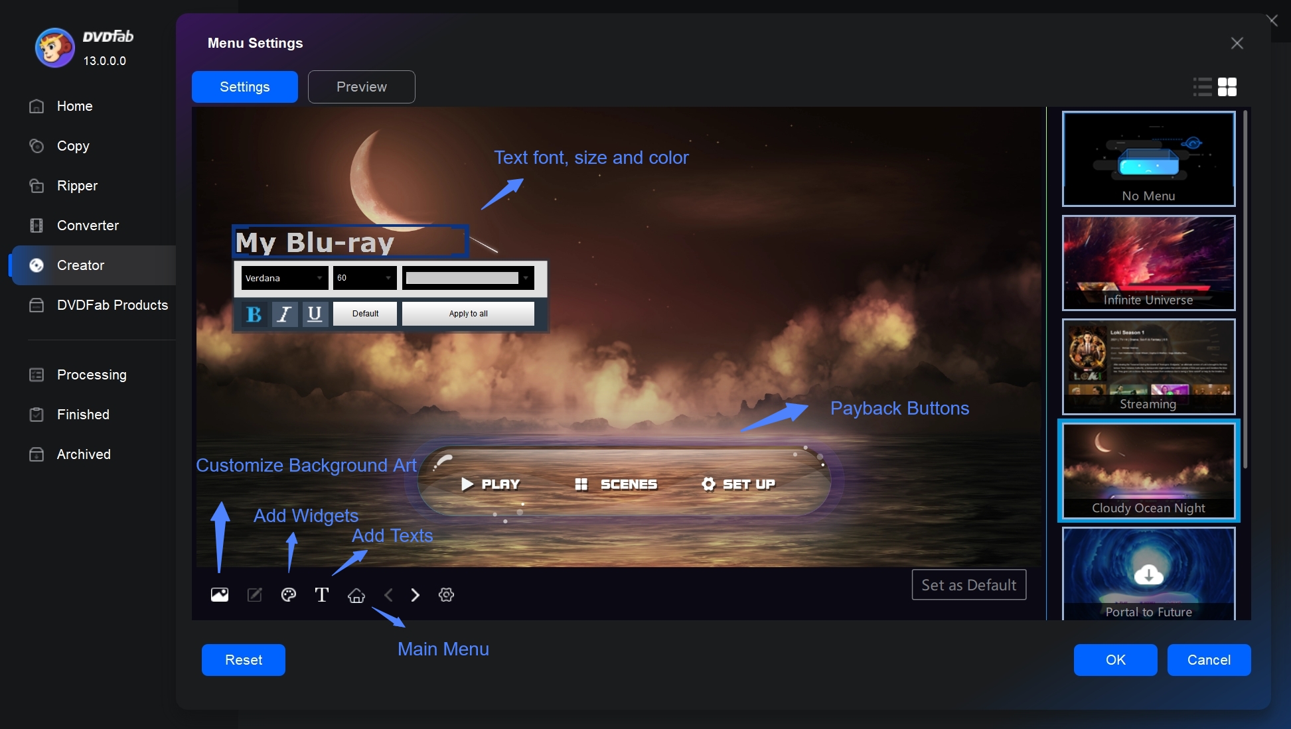Click the Add Background Image icon
This screenshot has height=729, width=1291.
point(218,594)
